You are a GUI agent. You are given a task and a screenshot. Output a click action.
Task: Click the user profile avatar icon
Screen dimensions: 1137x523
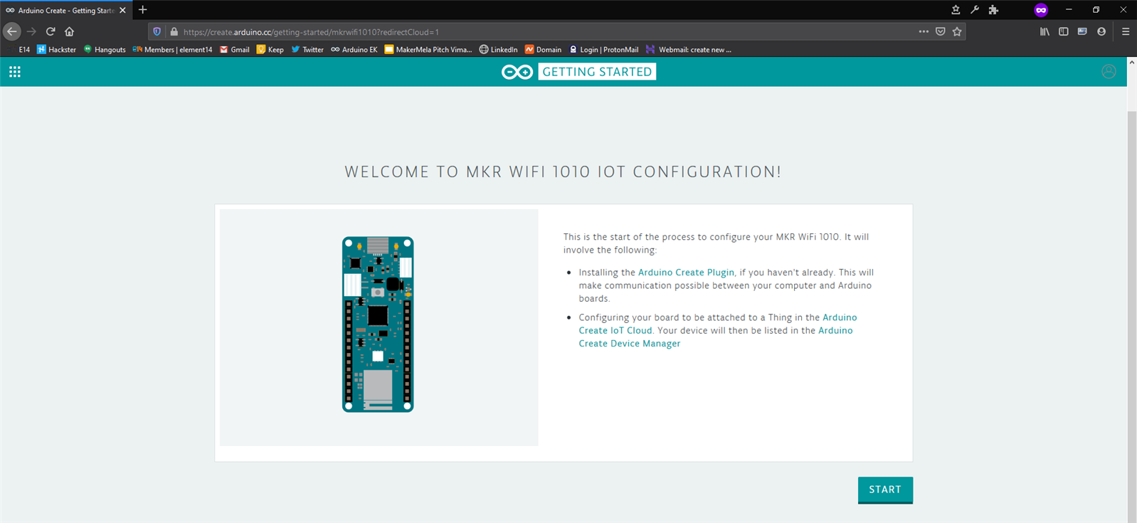click(1108, 72)
